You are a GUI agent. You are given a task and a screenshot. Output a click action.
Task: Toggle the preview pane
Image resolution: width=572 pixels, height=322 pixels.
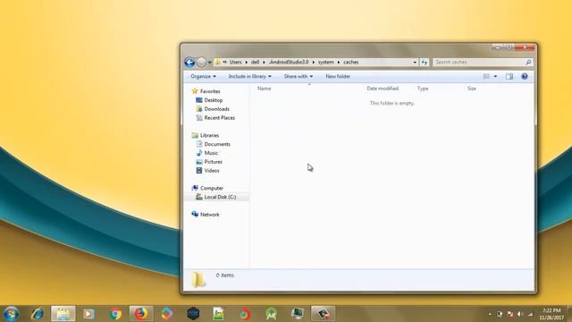point(509,76)
